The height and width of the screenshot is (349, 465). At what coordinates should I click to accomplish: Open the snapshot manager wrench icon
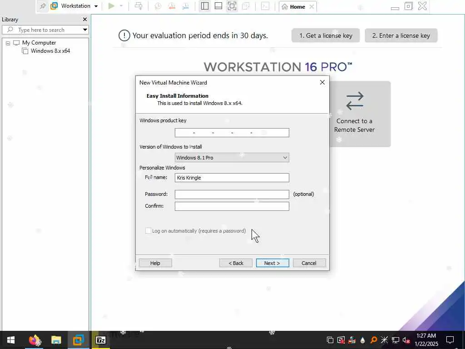[185, 6]
